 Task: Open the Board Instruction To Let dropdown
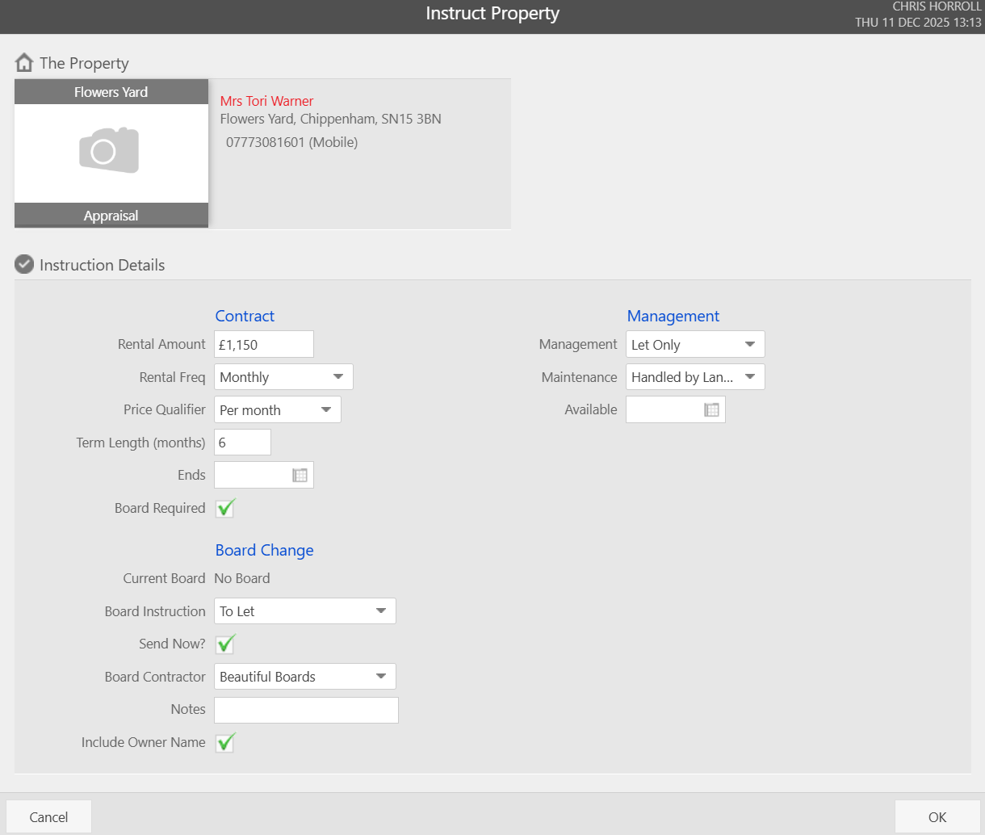click(305, 611)
